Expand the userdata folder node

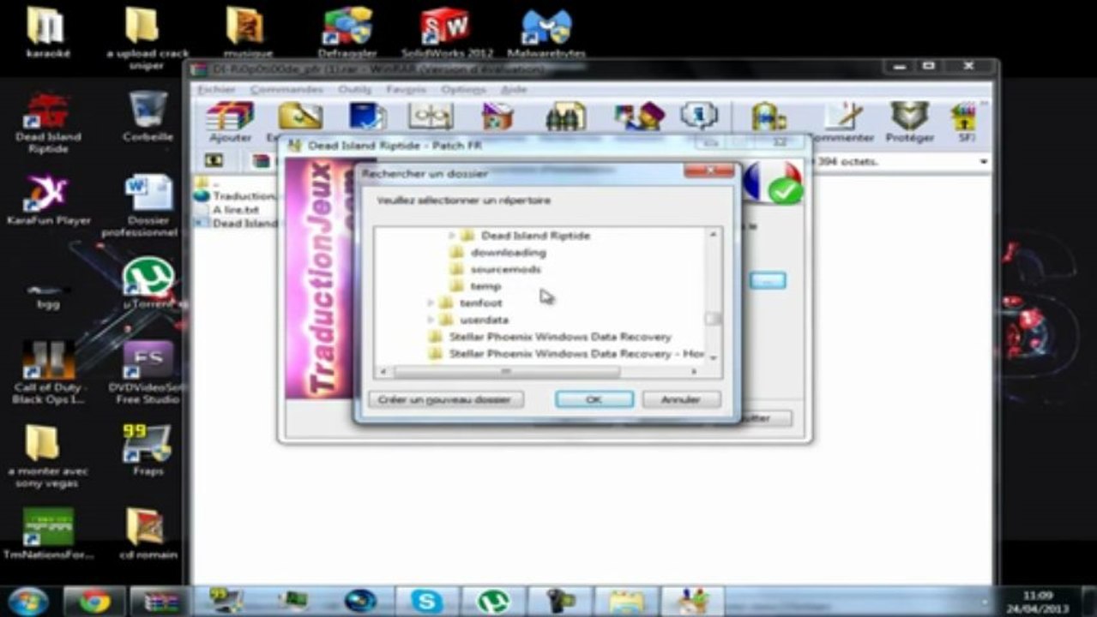click(431, 320)
